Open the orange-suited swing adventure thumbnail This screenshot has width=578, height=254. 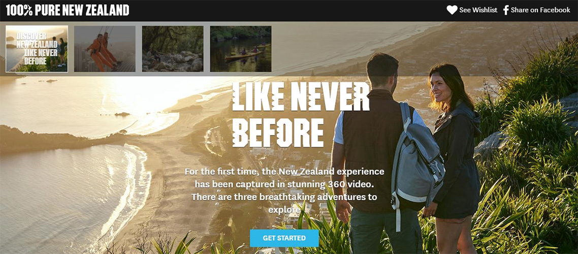[105, 49]
